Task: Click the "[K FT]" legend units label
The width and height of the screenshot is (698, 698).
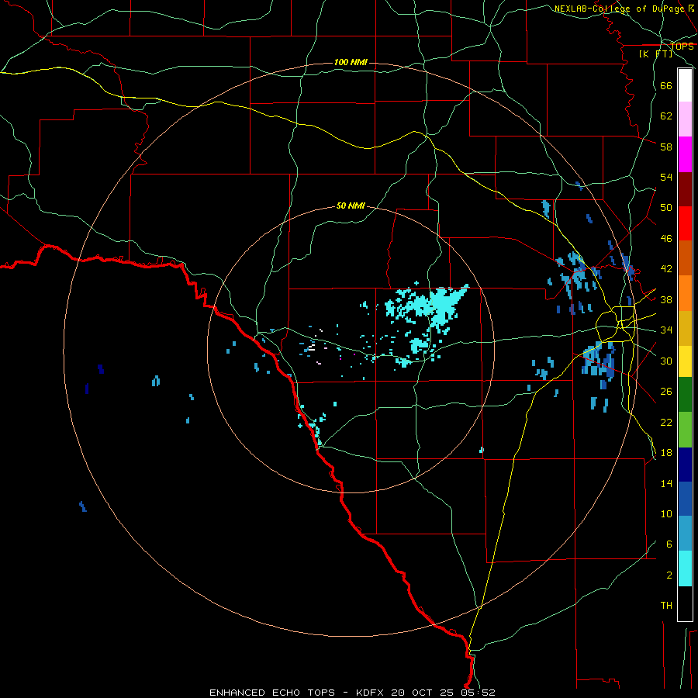Action: pos(655,54)
